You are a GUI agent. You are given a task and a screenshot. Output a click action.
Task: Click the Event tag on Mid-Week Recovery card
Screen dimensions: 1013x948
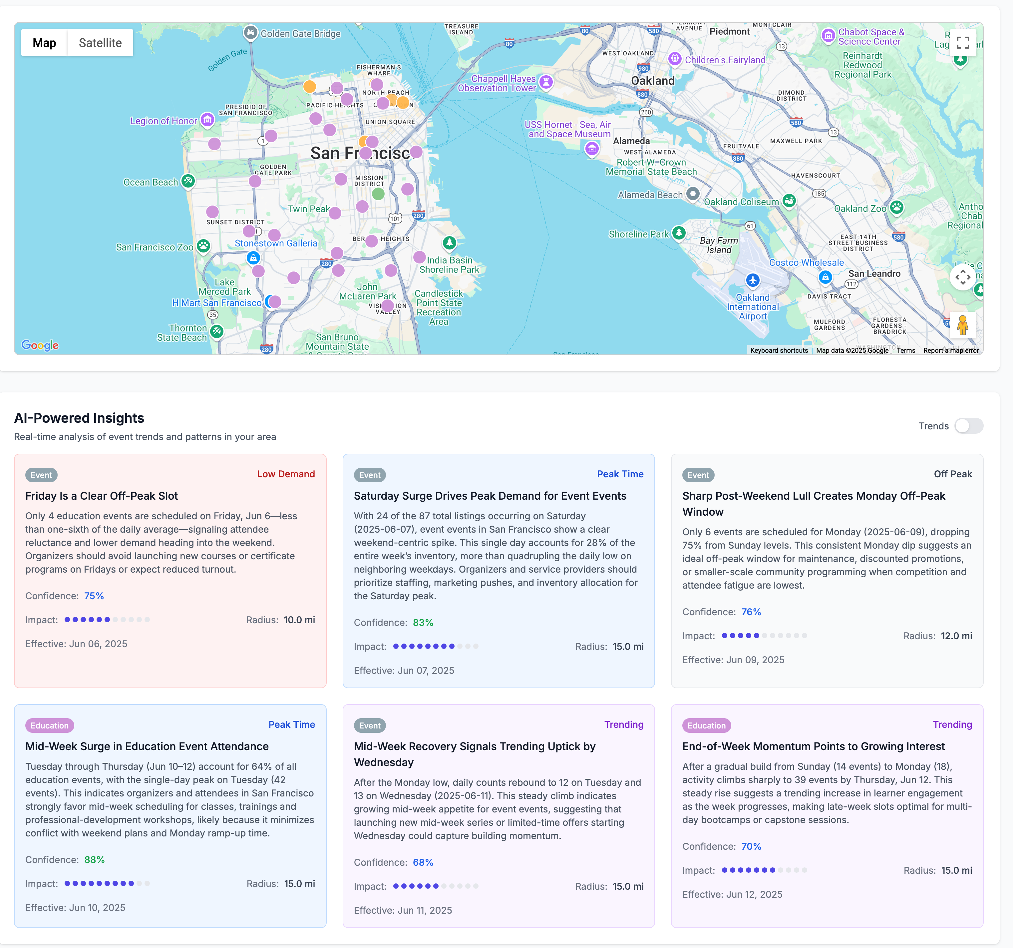coord(369,725)
